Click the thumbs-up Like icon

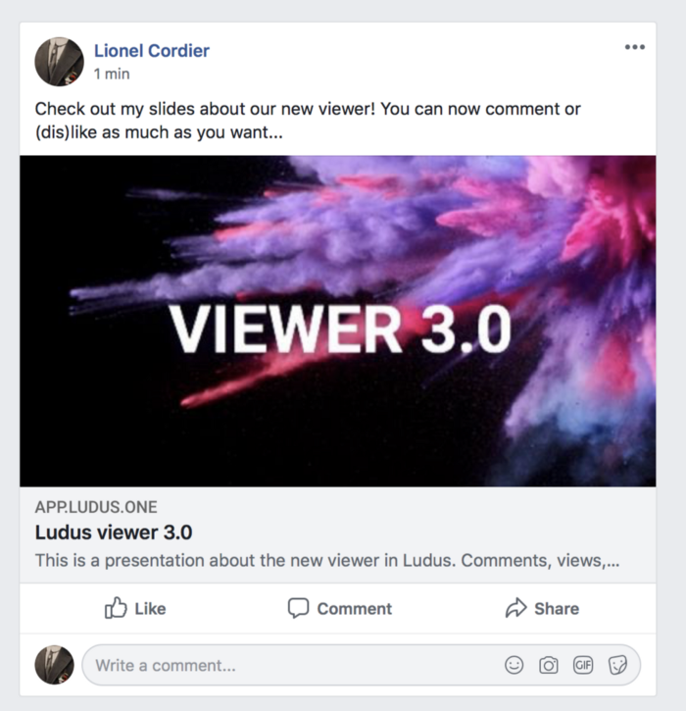[x=116, y=608]
